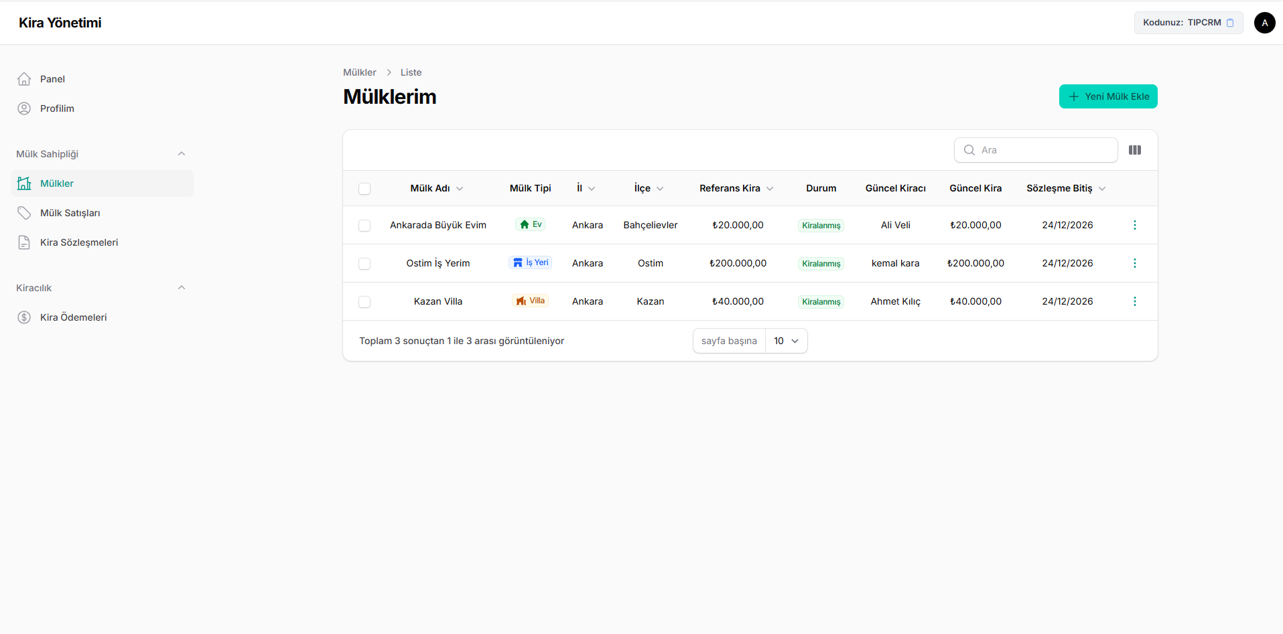This screenshot has width=1283, height=634.
Task: Open row actions for Ankarada Büyük Evim
Action: click(1134, 225)
